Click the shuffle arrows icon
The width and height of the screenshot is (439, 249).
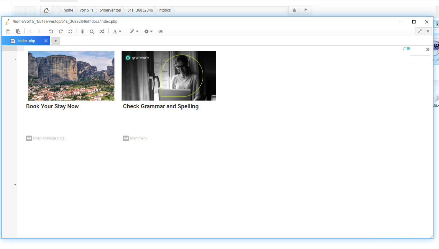click(102, 31)
